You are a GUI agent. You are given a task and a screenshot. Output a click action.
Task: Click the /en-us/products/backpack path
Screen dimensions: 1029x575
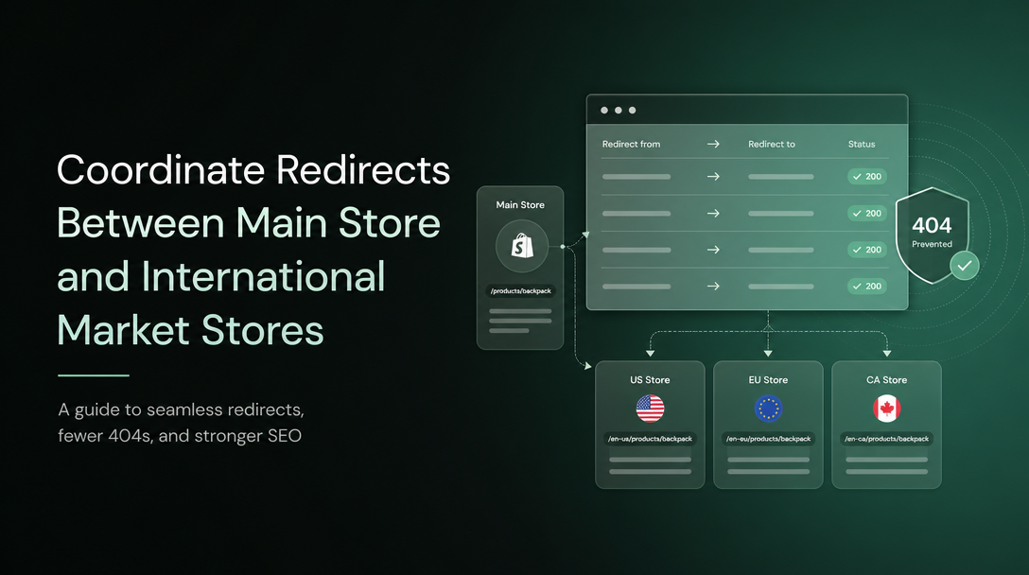pos(650,439)
